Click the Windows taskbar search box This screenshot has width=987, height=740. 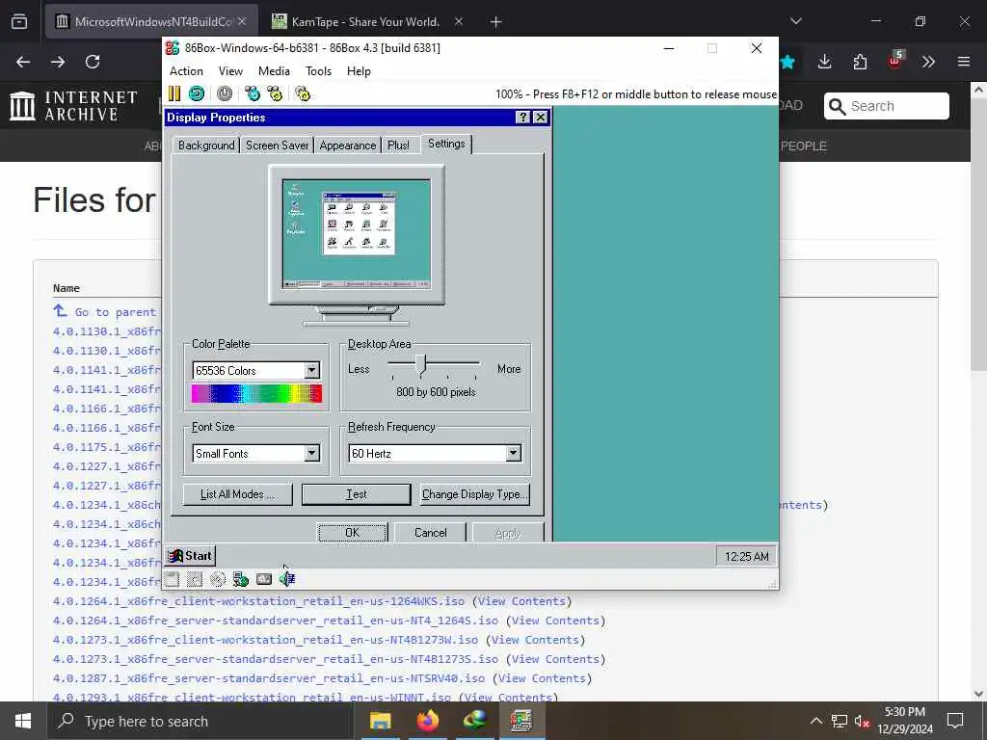pyautogui.click(x=200, y=721)
